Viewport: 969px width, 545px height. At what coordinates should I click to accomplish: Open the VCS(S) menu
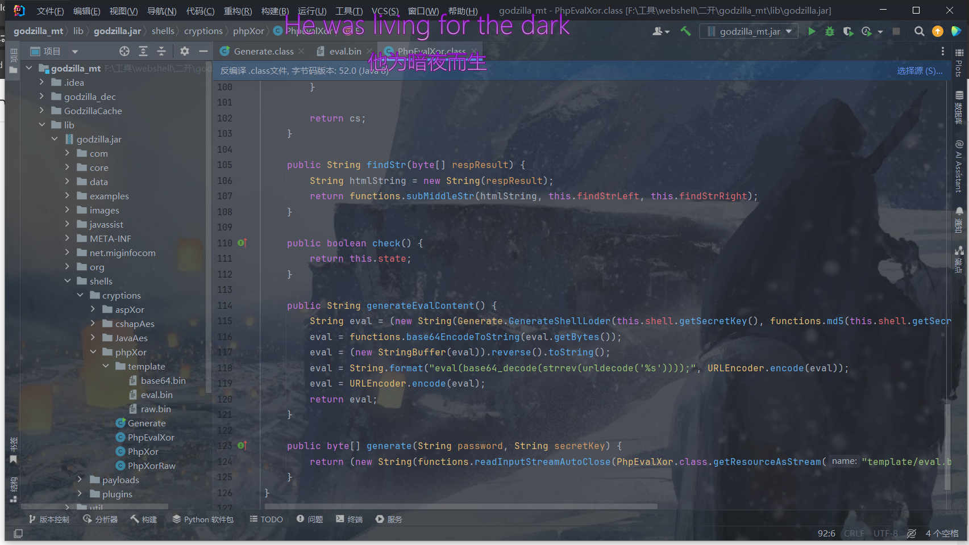pyautogui.click(x=385, y=11)
